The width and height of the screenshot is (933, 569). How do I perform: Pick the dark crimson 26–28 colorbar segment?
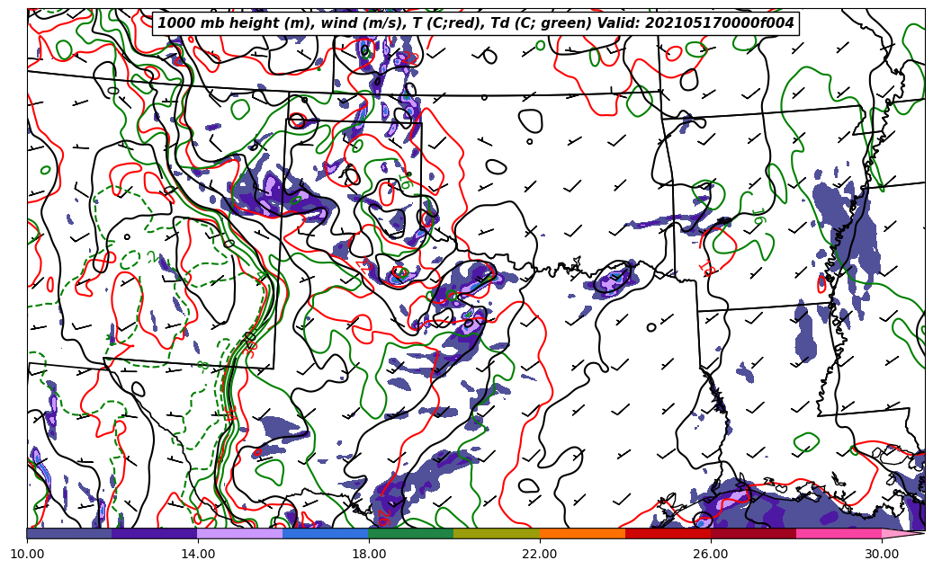[753, 533]
